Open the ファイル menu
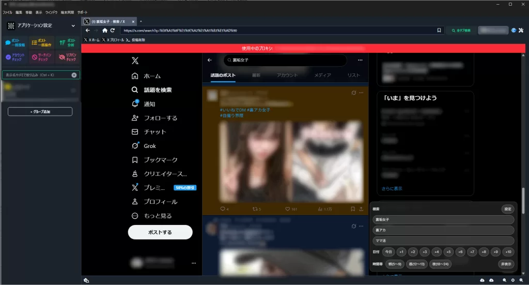529x285 pixels. (7, 12)
